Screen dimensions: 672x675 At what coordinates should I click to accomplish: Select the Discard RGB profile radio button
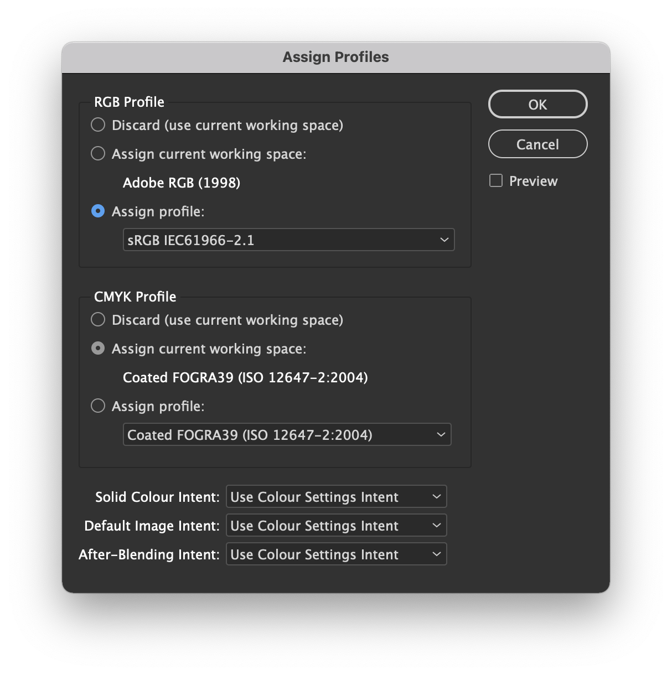[98, 125]
